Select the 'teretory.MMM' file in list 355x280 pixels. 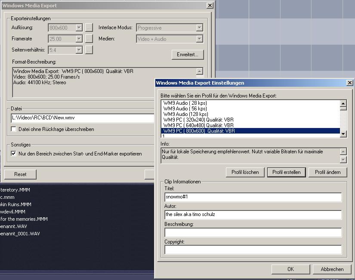[15, 190]
